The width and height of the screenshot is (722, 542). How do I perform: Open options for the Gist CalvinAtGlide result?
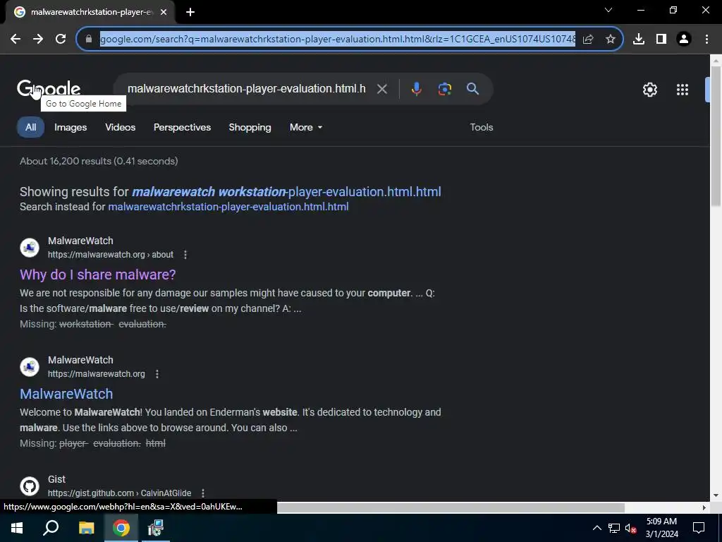click(202, 493)
